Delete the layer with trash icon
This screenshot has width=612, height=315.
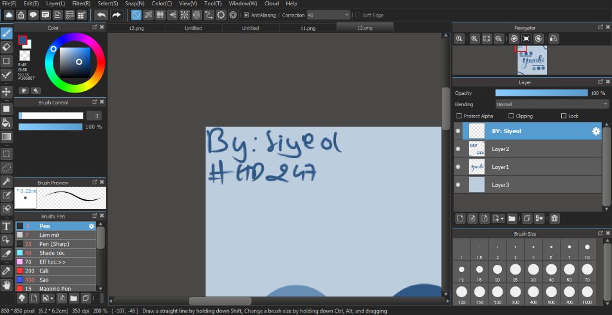(554, 218)
